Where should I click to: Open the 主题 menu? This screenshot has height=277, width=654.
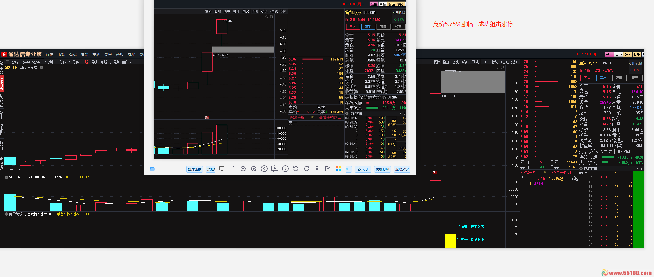[96, 54]
